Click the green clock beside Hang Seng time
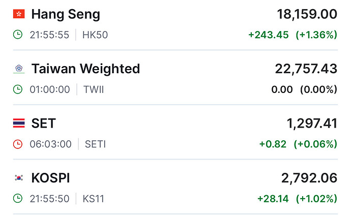 tap(18, 35)
